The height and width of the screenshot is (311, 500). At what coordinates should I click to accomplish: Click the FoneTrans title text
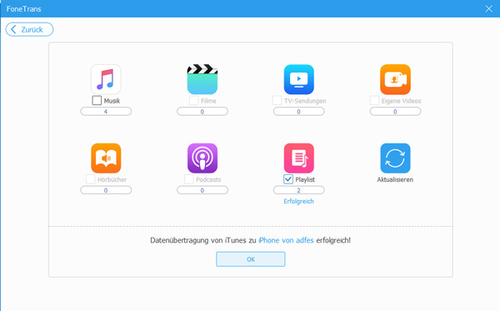tap(23, 9)
